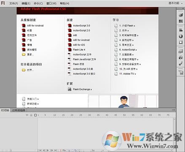185x152 pixels.
Task: Choose the 横幅 template category
Action: 29,45
